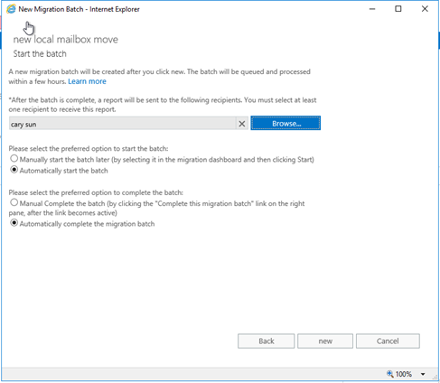
Task: Close the New Migration Batch window
Action: pos(425,9)
